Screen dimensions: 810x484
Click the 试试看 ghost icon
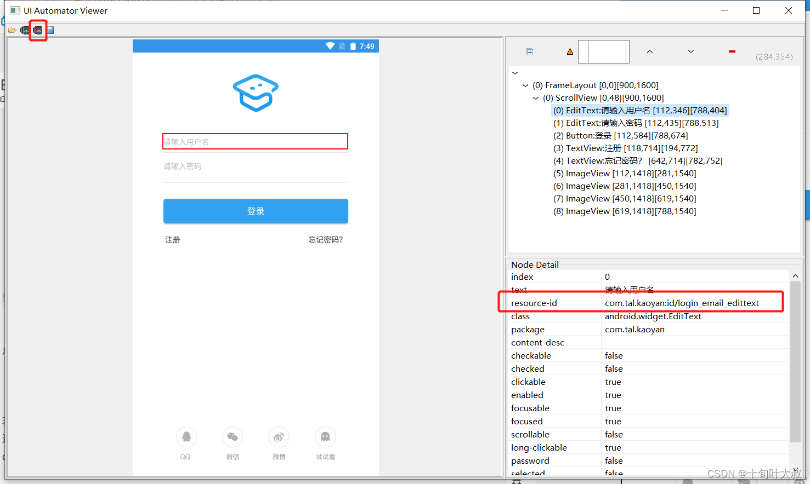pos(325,437)
